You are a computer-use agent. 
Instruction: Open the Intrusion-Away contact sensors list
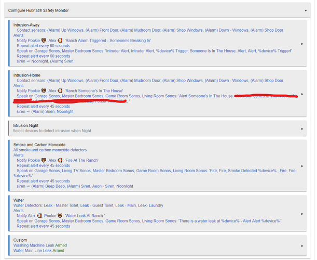point(150,30)
